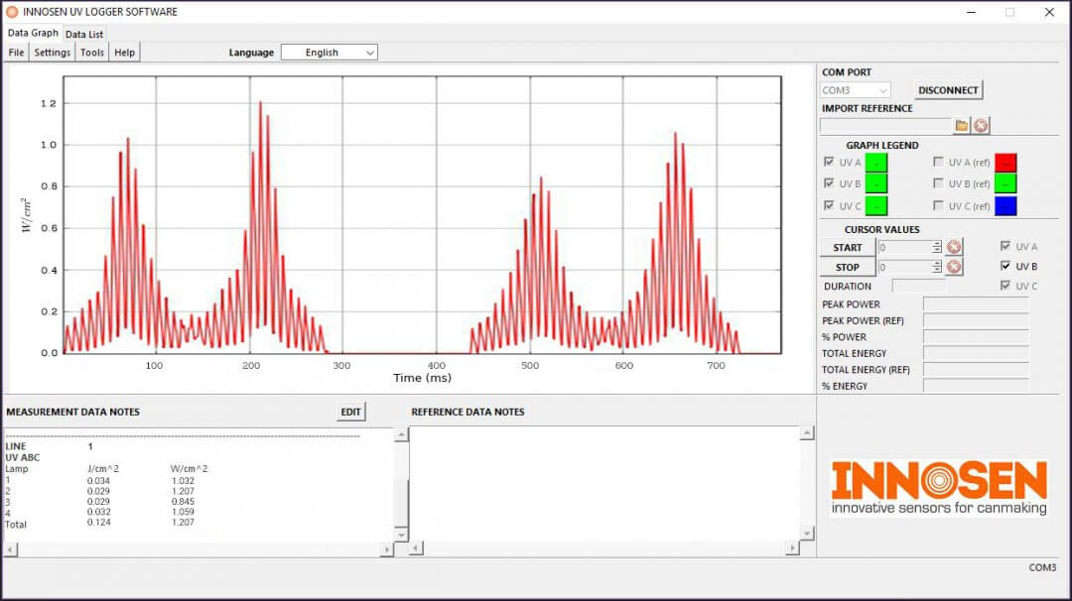Reset the START cursor value icon
The width and height of the screenshot is (1072, 601).
pos(954,247)
